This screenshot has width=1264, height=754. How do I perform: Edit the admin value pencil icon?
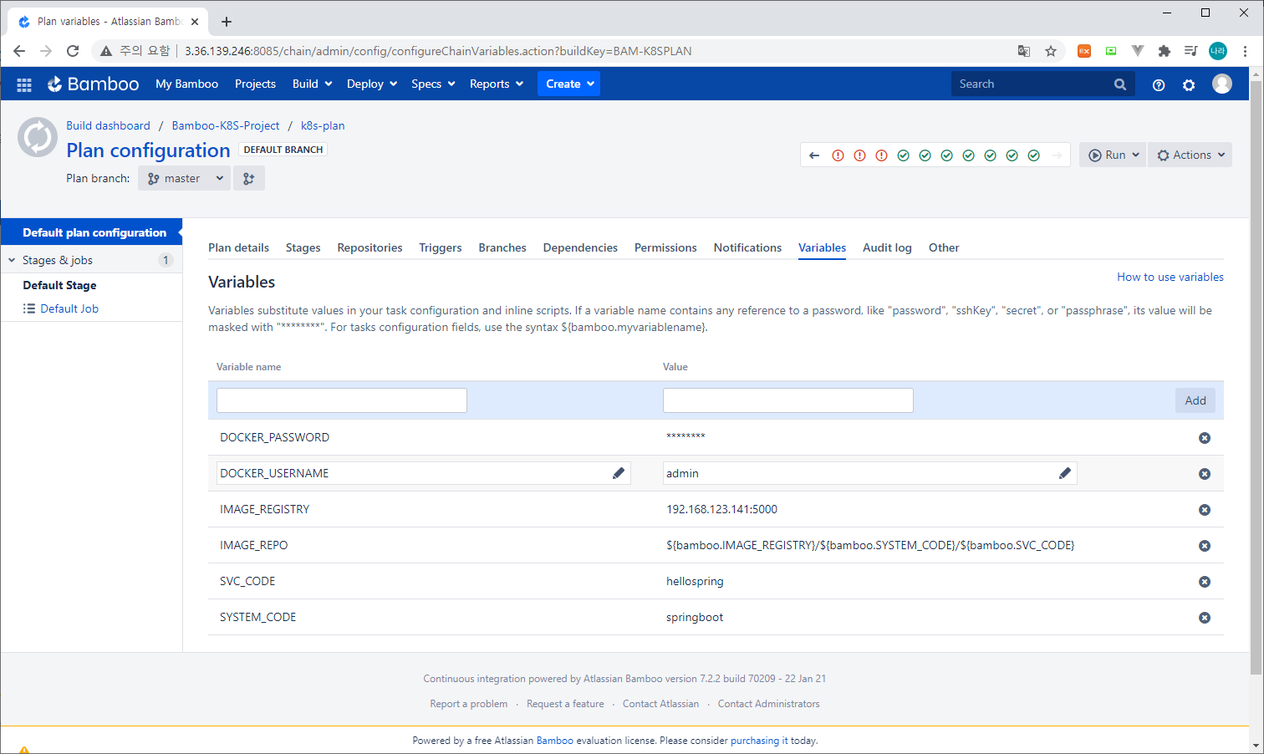1065,473
